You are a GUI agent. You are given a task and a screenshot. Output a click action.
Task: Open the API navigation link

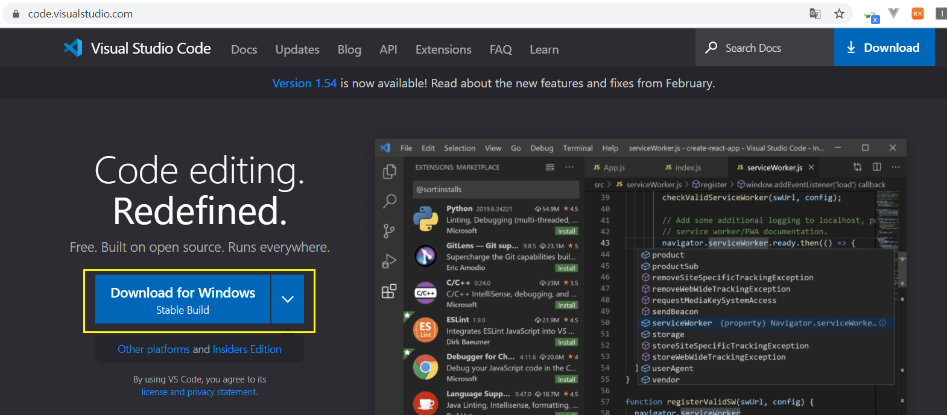[388, 49]
